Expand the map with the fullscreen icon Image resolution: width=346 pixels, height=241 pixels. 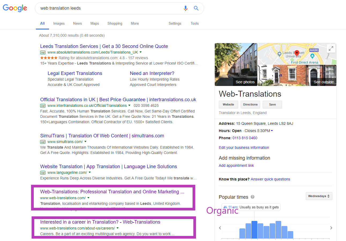[331, 48]
